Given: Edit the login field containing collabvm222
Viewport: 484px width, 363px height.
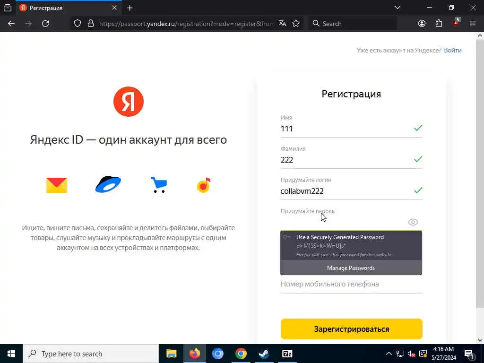Looking at the screenshot, I should point(351,191).
